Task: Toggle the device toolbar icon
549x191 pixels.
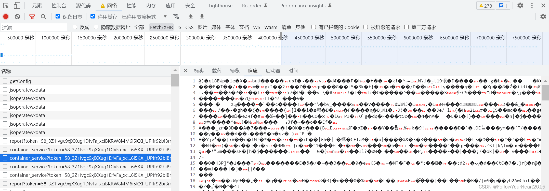Action: click(17, 6)
